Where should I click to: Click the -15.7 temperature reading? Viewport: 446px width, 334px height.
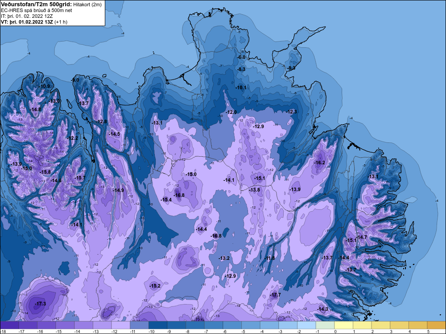[80, 178]
